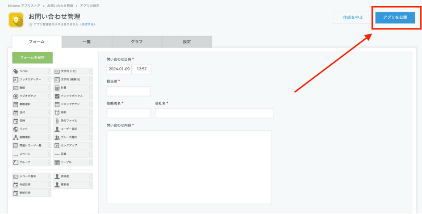Pick the ルックアップ field item
422x214 pixels.
[x=72, y=146]
